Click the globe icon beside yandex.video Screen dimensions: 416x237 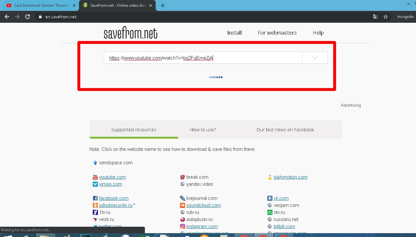183,184
